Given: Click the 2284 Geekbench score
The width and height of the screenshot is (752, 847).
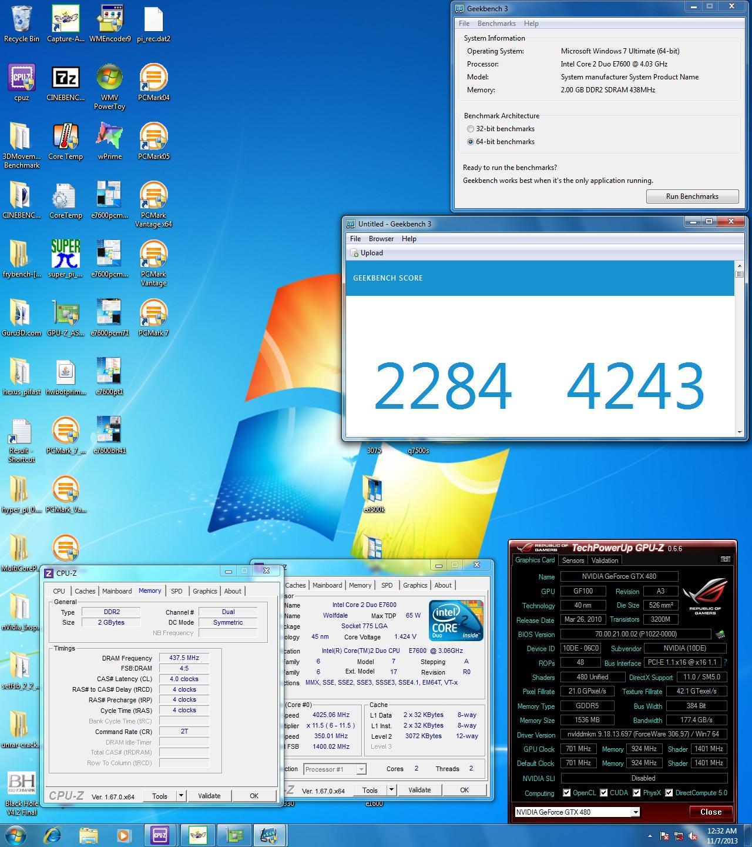Looking at the screenshot, I should click(x=442, y=385).
